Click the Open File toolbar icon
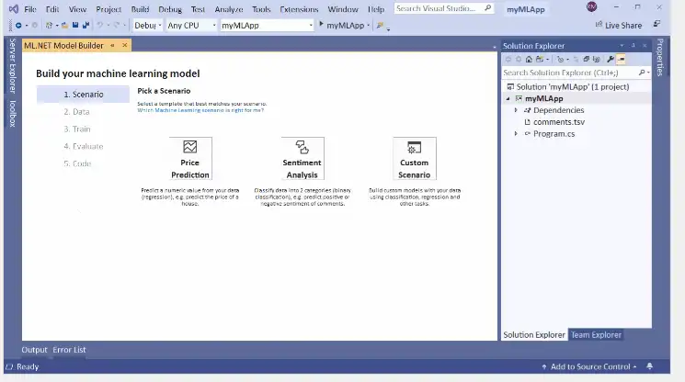The image size is (685, 382). [x=64, y=26]
